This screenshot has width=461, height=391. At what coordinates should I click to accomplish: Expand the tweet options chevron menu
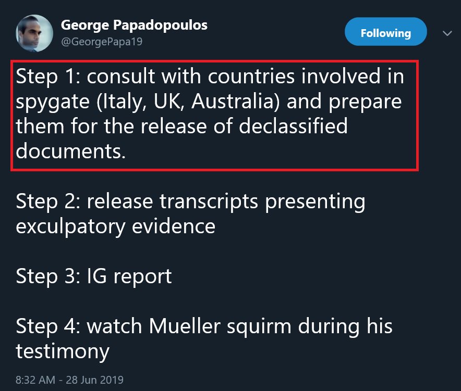[447, 33]
